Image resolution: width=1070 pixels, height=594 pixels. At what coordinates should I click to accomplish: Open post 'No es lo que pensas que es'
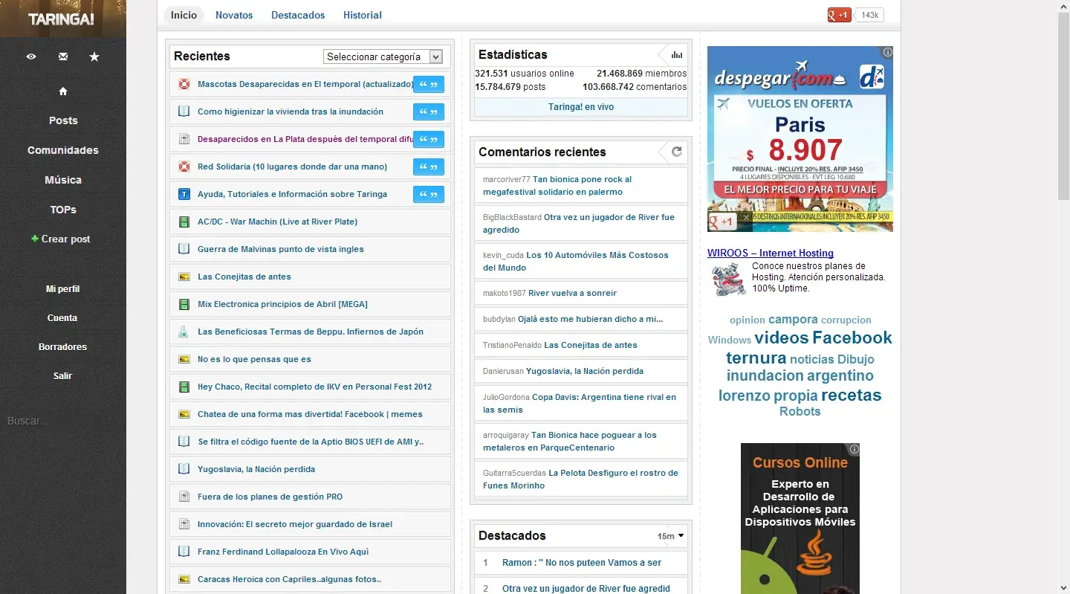coord(254,359)
